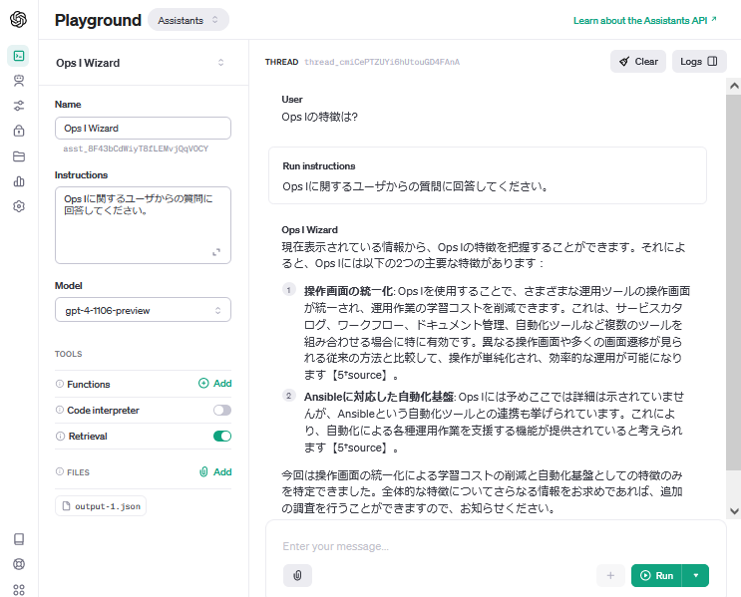741x597 pixels.
Task: Click the Enter your message field
Action: click(496, 546)
